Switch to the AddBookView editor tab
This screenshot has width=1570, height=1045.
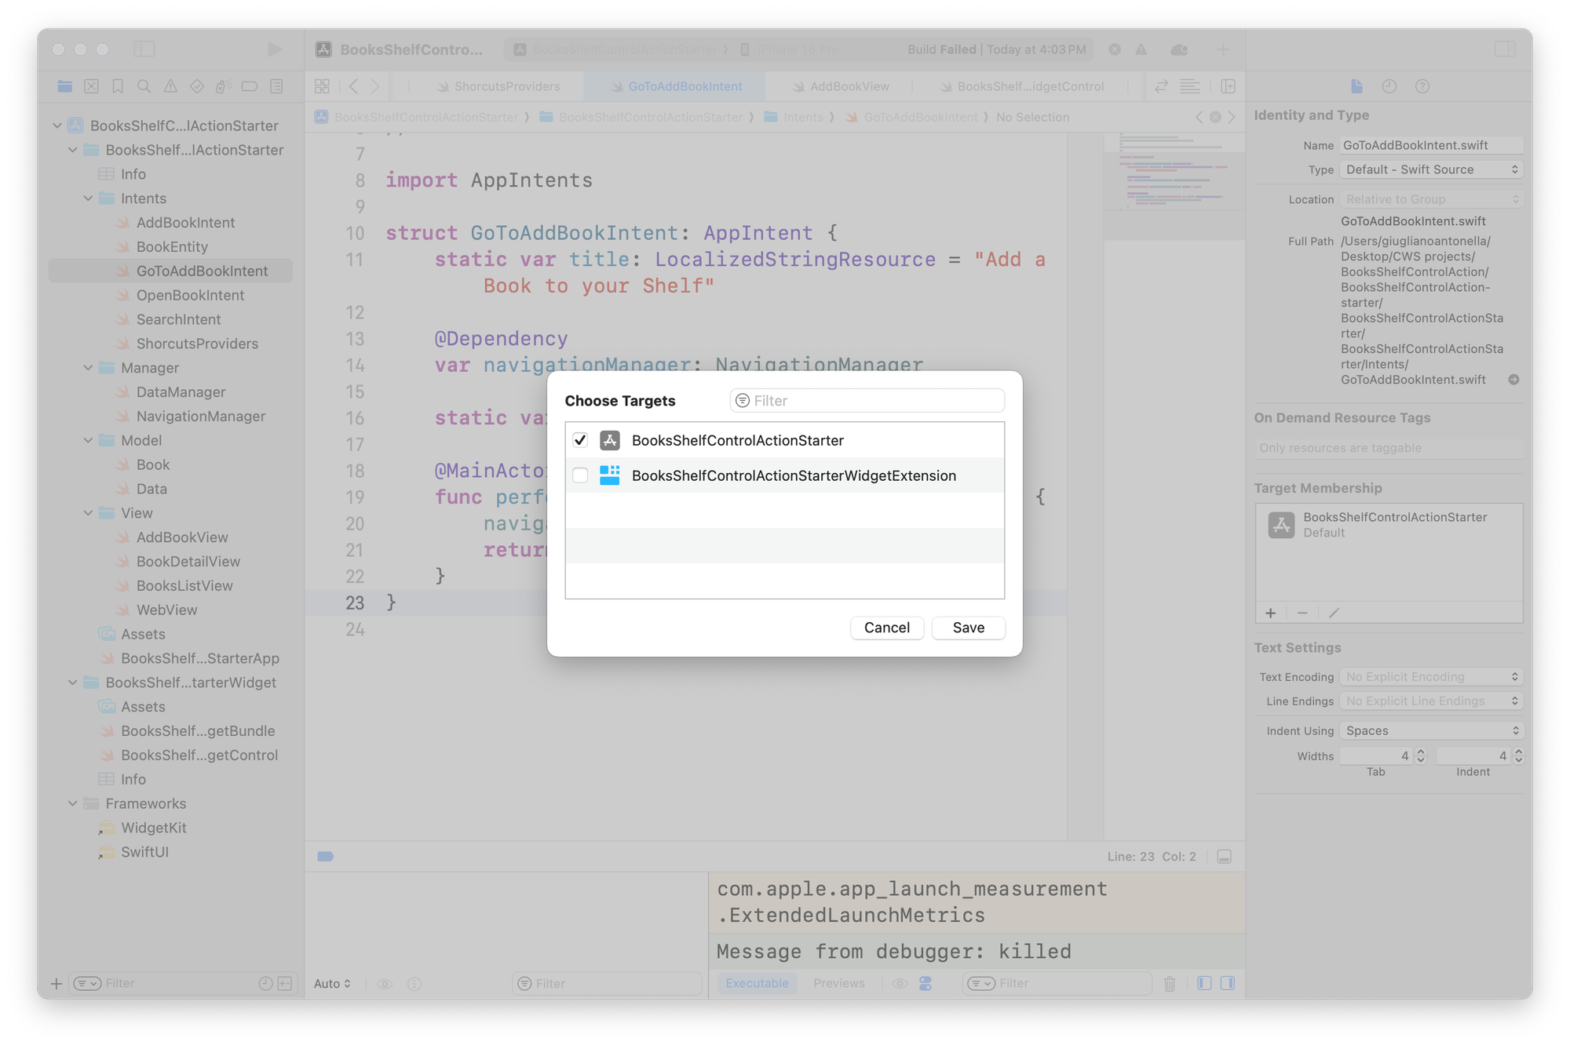849,86
